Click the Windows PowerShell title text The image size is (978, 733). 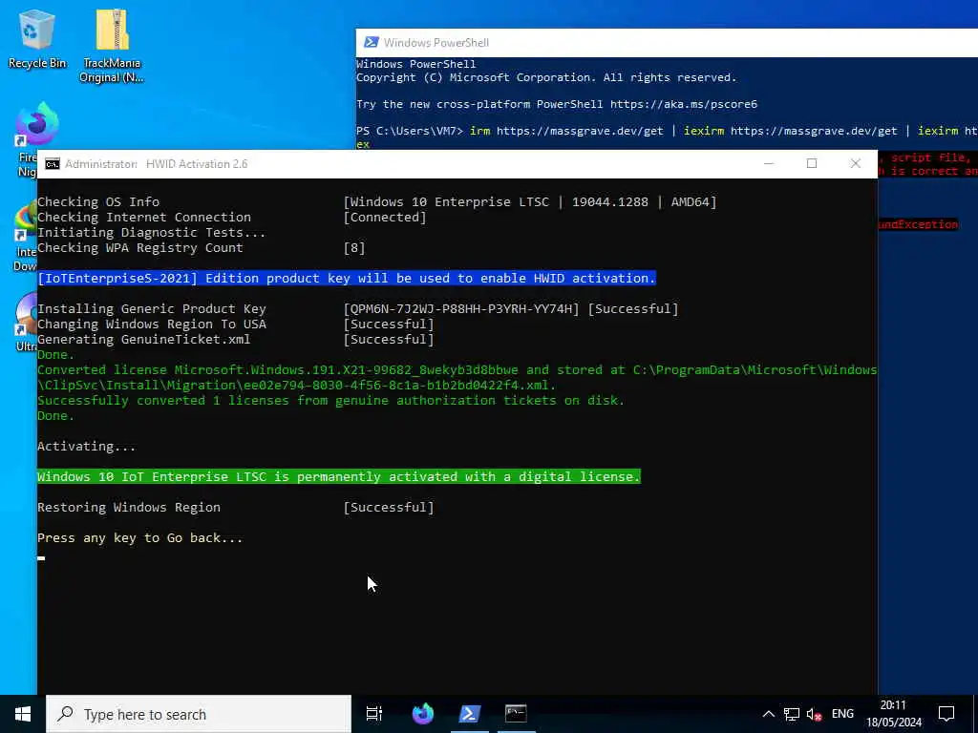coord(436,42)
